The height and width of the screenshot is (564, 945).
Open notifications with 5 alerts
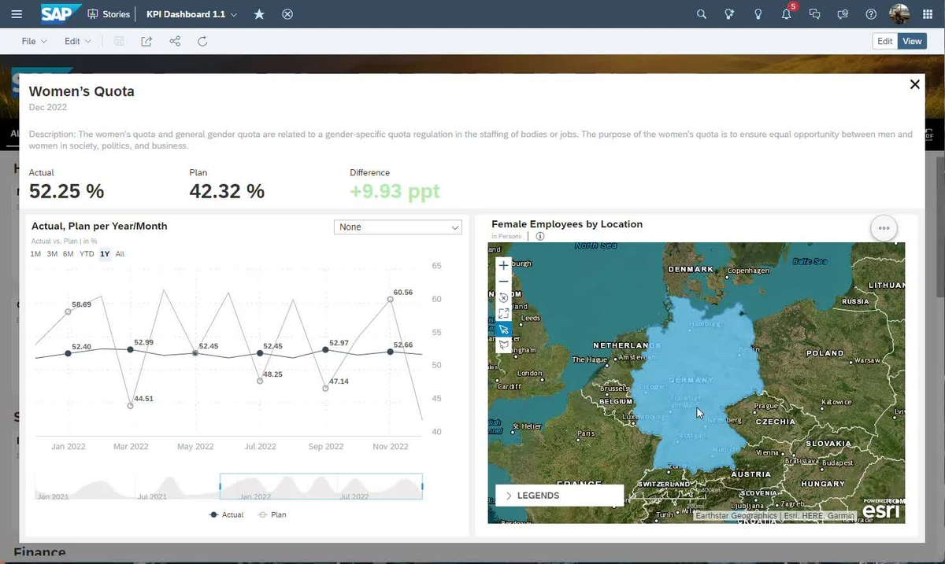(x=786, y=13)
